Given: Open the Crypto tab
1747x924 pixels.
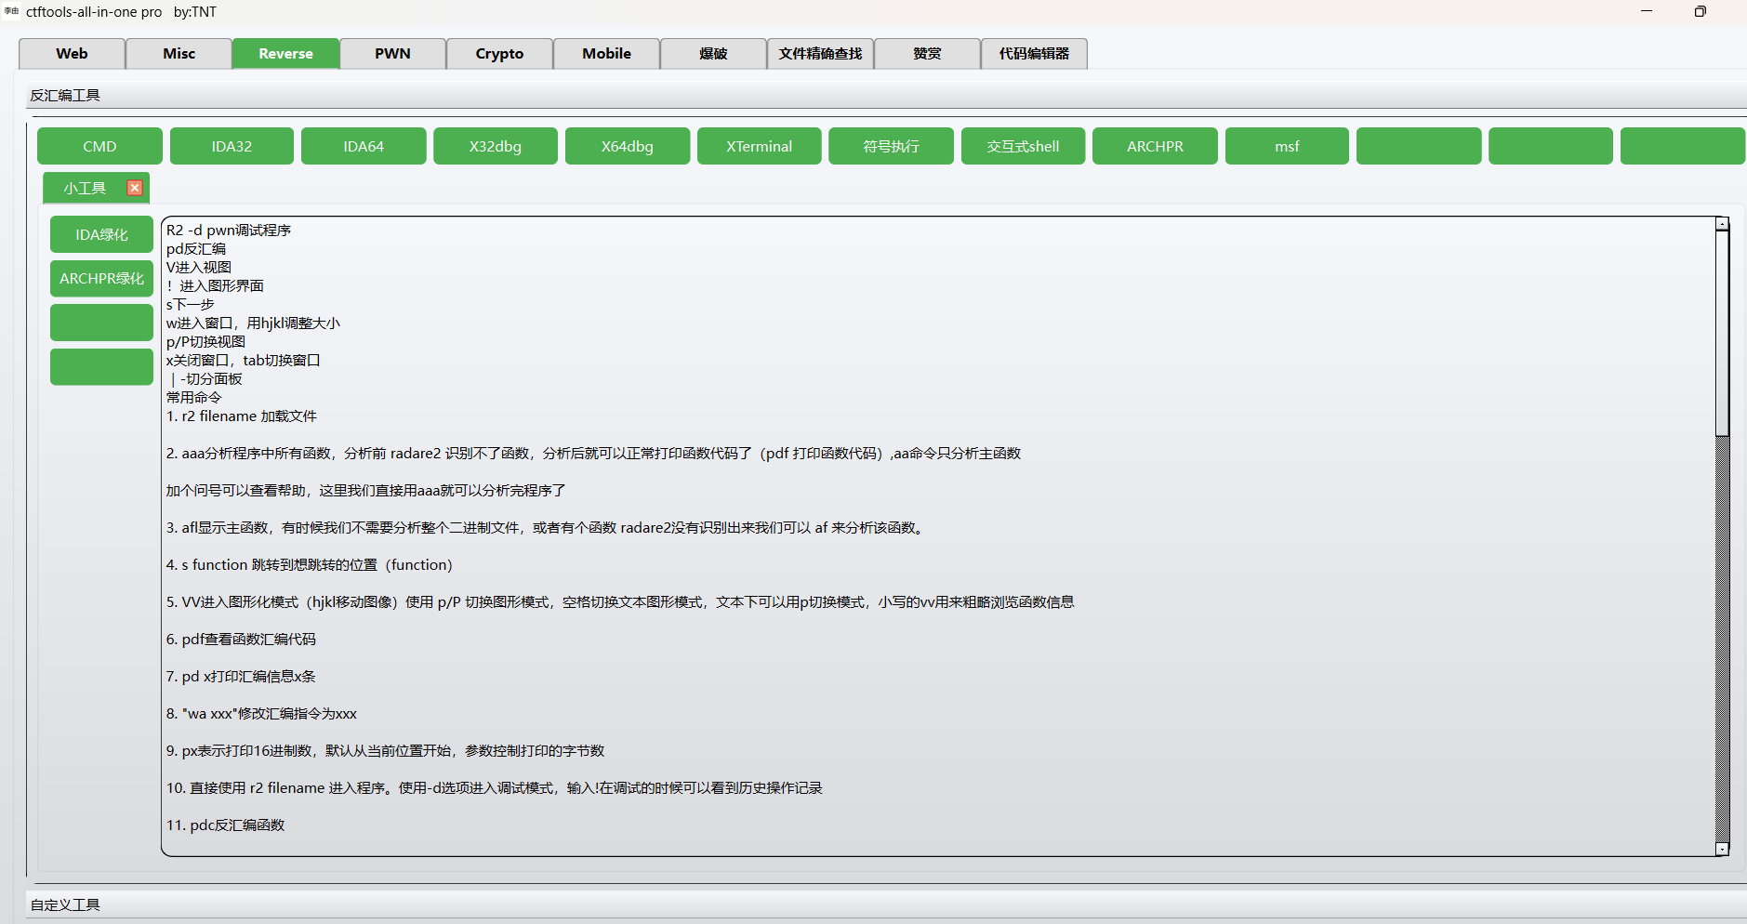Looking at the screenshot, I should coord(499,53).
